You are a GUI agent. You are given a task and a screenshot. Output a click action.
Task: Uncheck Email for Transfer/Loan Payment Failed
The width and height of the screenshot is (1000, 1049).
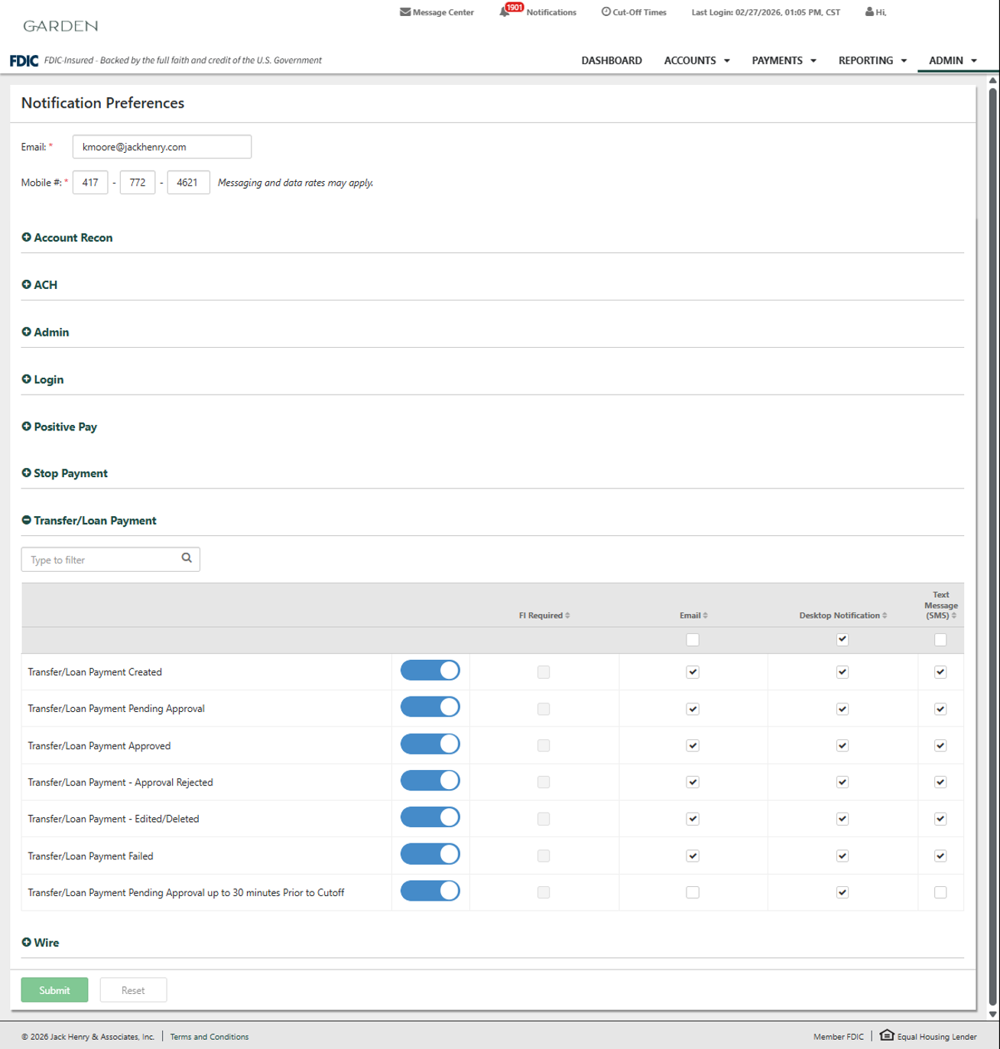(693, 856)
